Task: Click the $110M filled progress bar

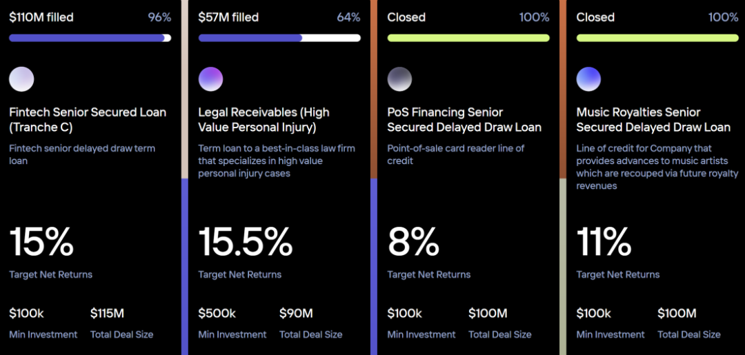Action: click(x=90, y=38)
